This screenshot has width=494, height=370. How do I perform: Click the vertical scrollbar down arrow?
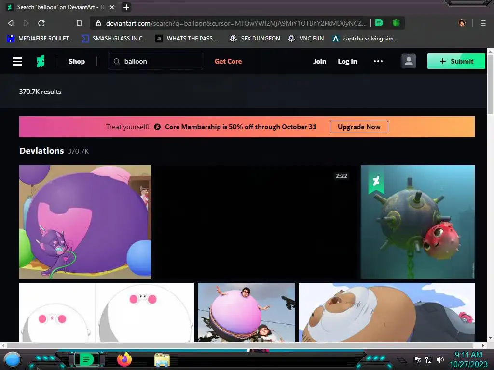[490, 339]
